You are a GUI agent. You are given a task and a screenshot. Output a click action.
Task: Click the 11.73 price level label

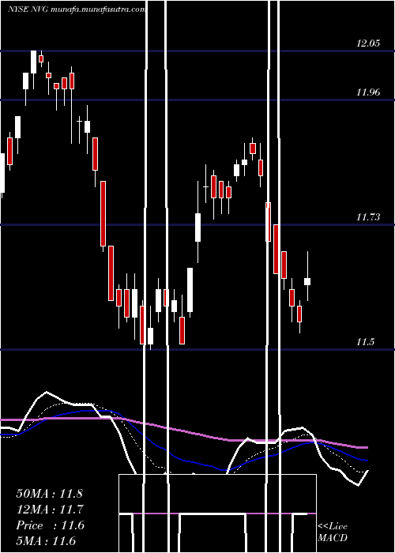point(368,217)
